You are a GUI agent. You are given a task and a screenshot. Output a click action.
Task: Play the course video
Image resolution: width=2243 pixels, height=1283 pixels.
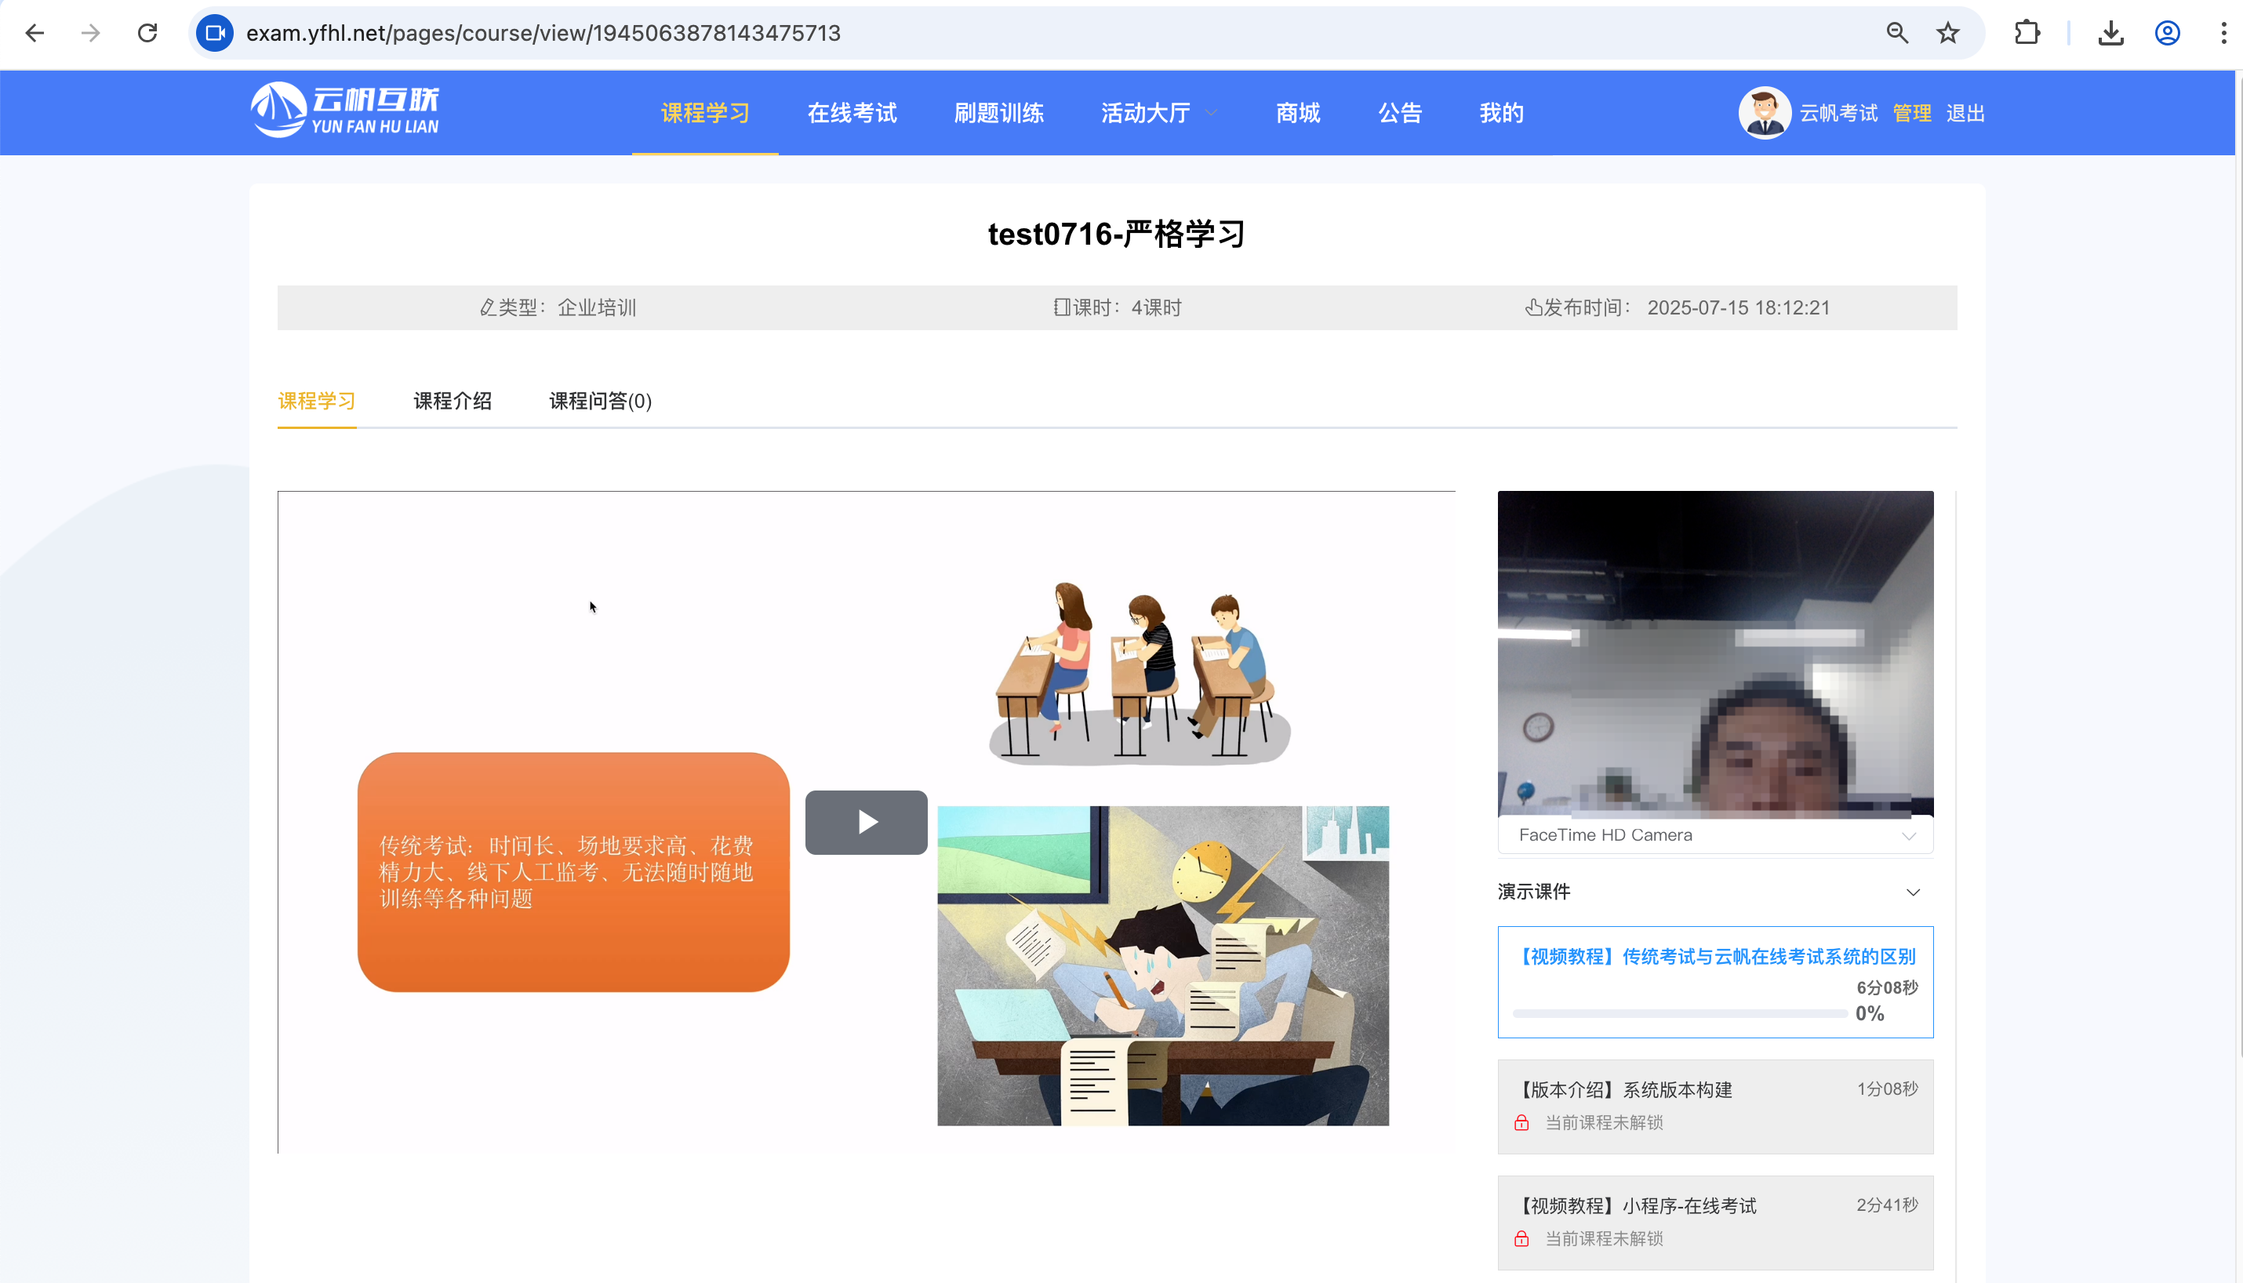click(866, 822)
